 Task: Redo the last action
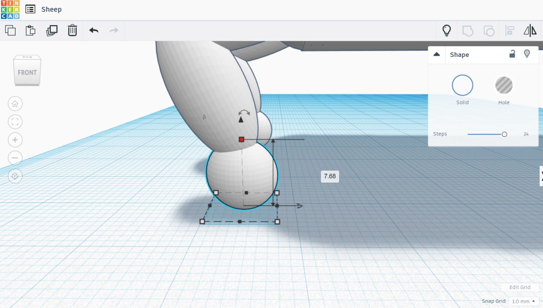click(114, 30)
